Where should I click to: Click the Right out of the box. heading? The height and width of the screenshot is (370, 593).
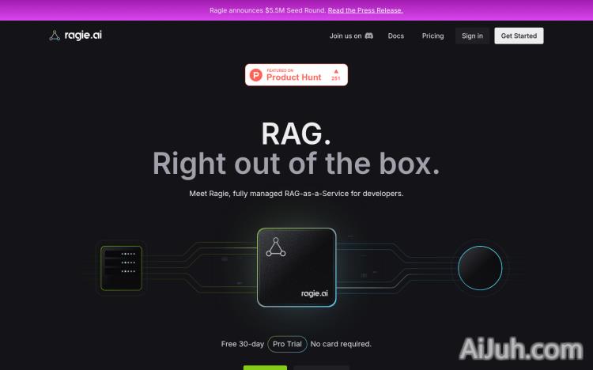[296, 164]
